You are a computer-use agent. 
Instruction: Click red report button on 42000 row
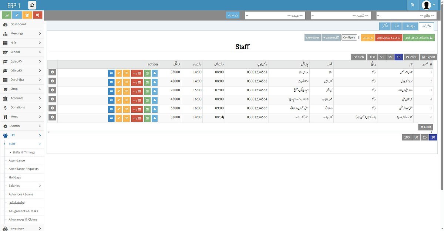[137, 81]
